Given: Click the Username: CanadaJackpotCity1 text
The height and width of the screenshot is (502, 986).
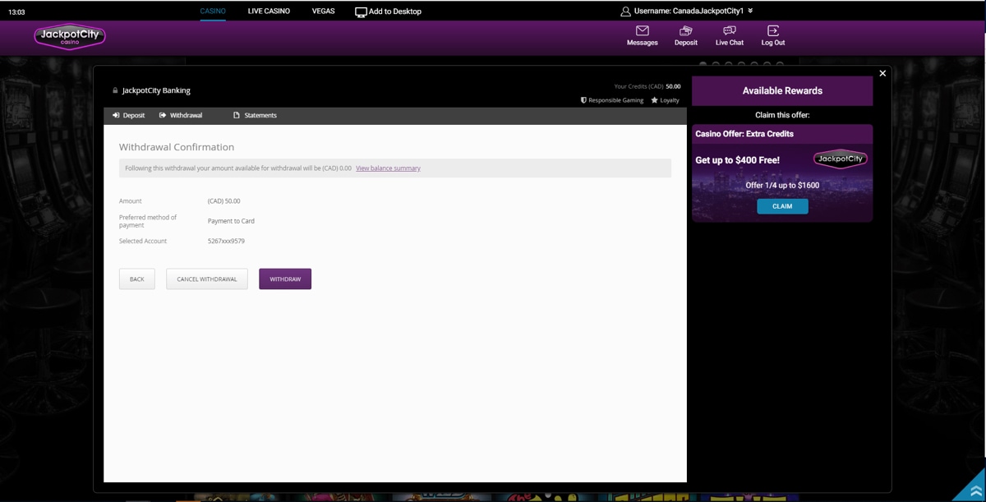Looking at the screenshot, I should pyautogui.click(x=689, y=12).
